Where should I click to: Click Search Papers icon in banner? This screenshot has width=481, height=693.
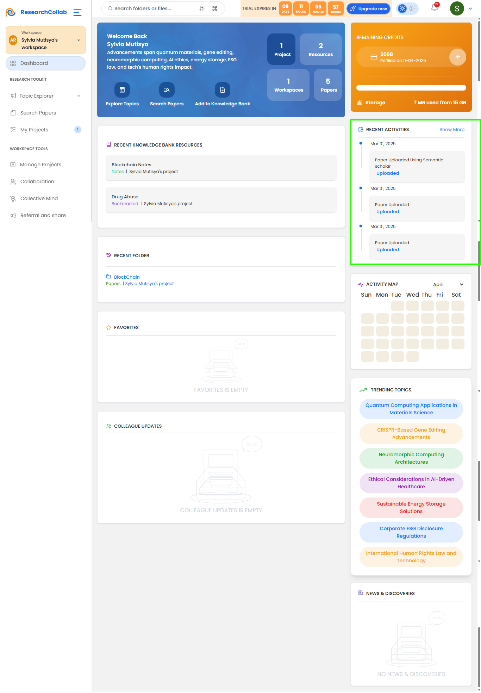click(167, 90)
